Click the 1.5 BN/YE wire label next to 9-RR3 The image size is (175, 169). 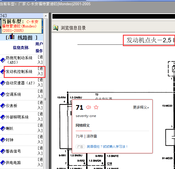point(113,156)
